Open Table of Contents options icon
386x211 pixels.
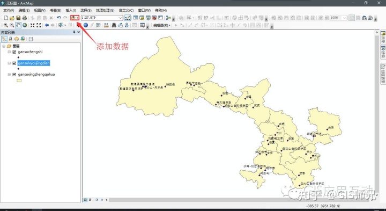(x=31, y=39)
